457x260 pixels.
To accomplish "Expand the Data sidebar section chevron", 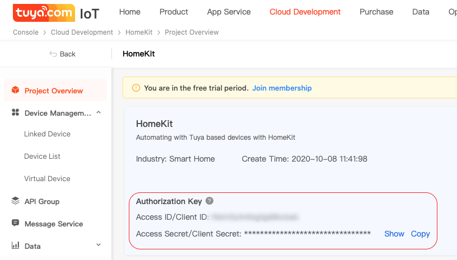I will [99, 245].
